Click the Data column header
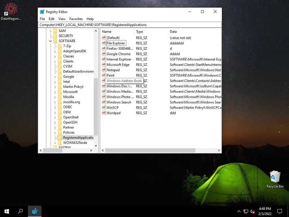 point(195,32)
